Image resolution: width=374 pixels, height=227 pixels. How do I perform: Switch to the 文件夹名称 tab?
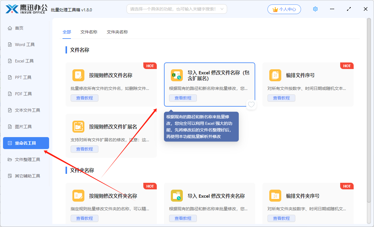coord(117,31)
